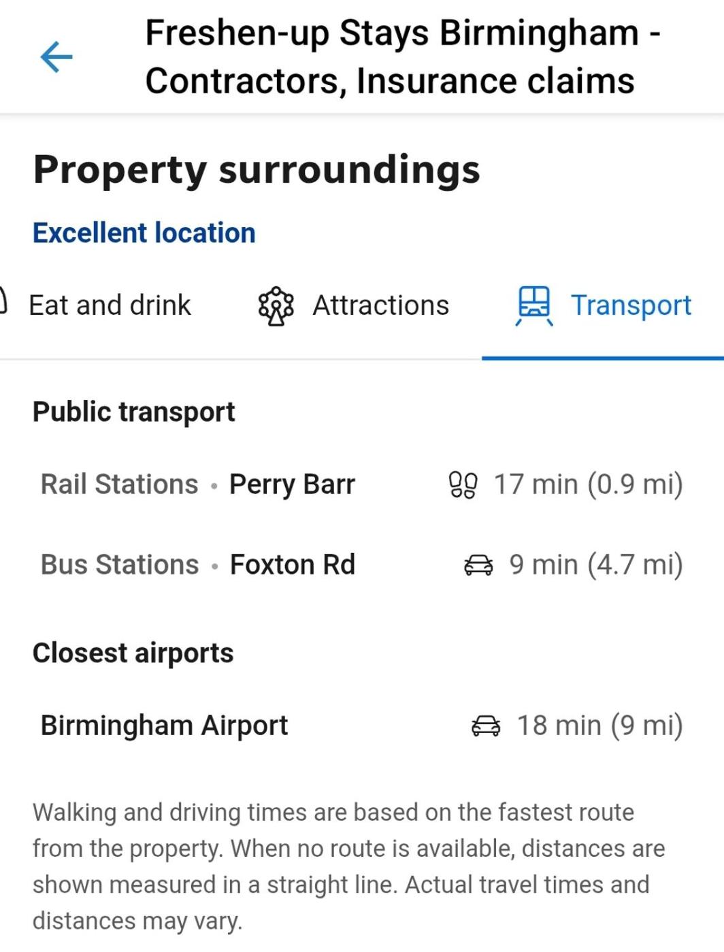Click the Property surroundings heading
Viewport: 724px width, 952px height.
(x=257, y=169)
